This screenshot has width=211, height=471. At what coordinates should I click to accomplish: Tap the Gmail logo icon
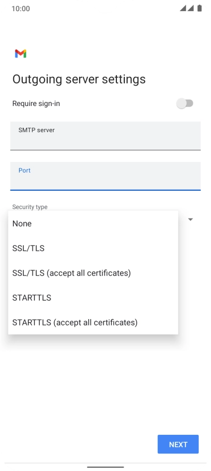click(20, 54)
